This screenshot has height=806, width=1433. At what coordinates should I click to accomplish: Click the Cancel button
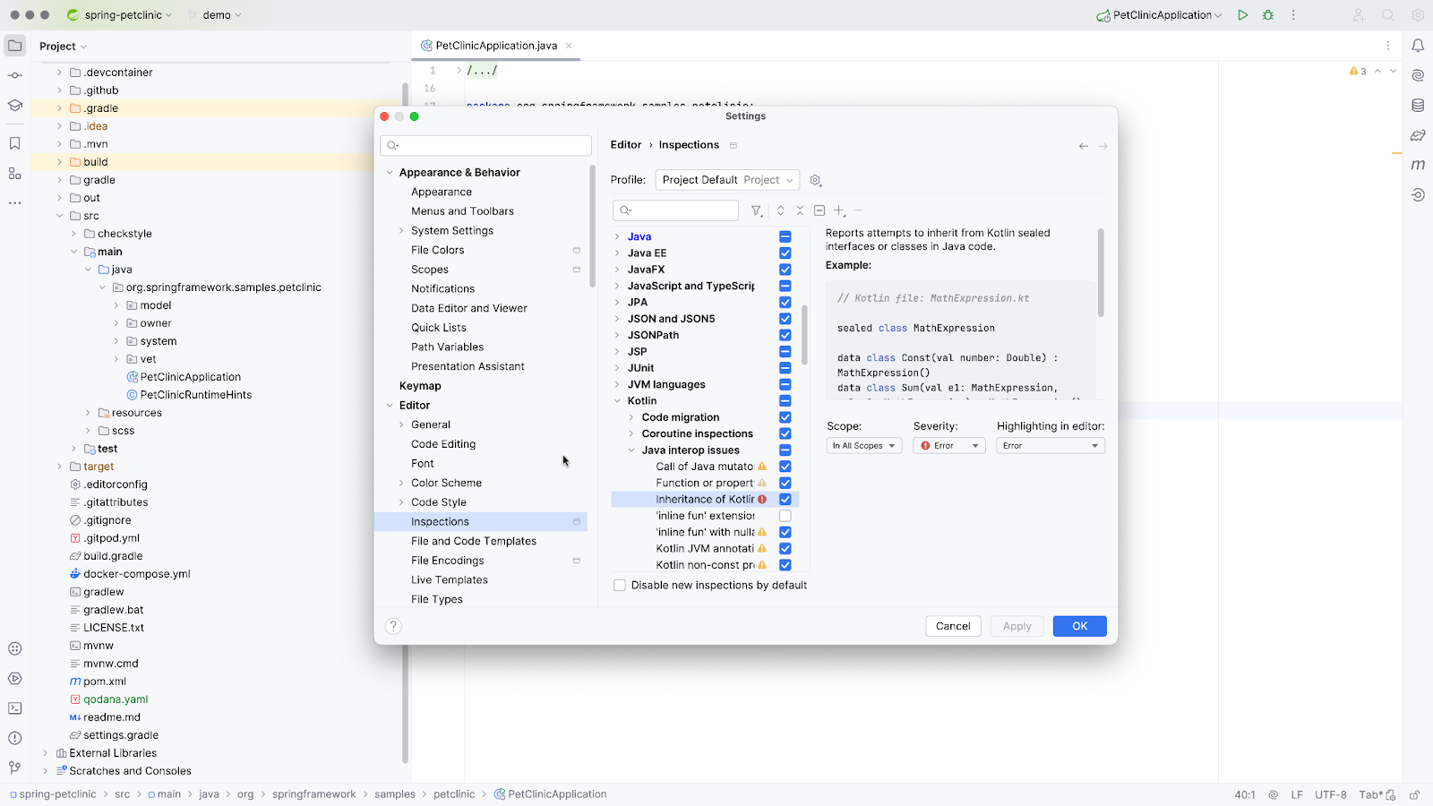[x=952, y=626]
